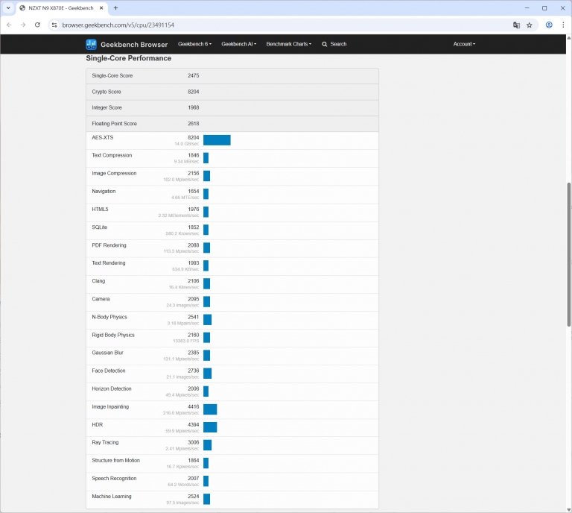Image resolution: width=572 pixels, height=513 pixels.
Task: Click the vertical scrollbar thumb
Action: [x=569, y=254]
